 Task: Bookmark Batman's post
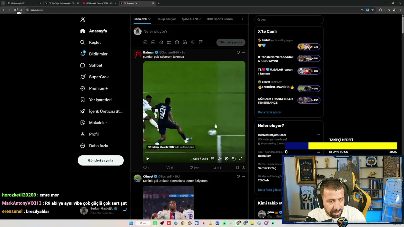[x=237, y=168]
